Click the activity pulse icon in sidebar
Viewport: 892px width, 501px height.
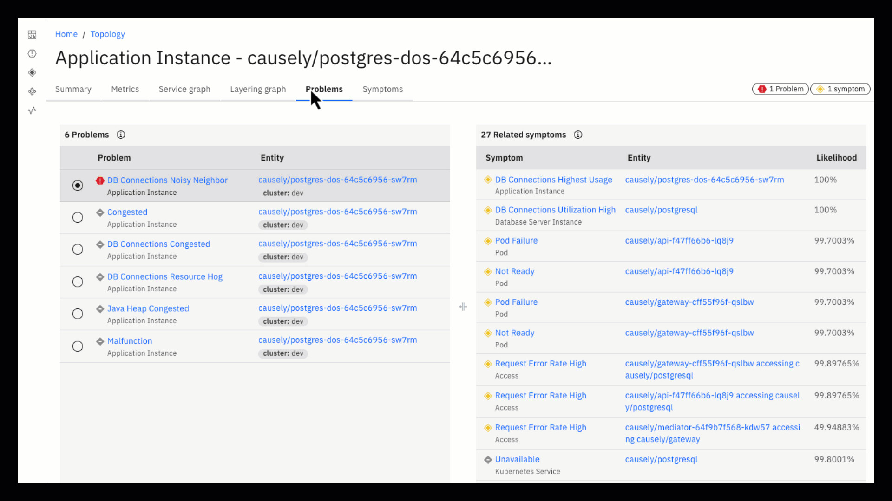pyautogui.click(x=32, y=110)
